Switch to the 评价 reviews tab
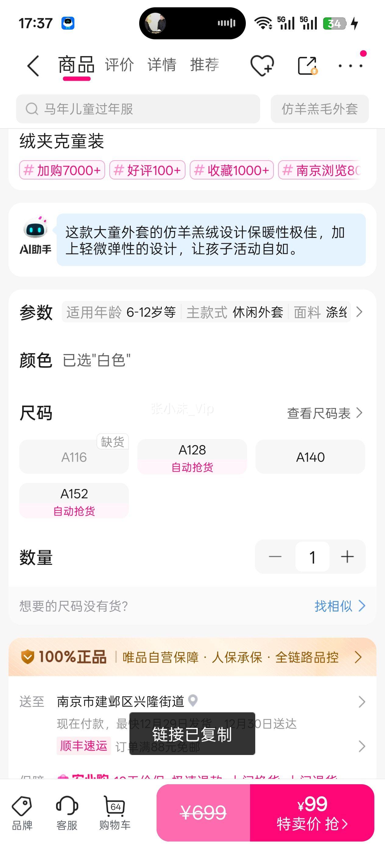385x847 pixels. 119,65
